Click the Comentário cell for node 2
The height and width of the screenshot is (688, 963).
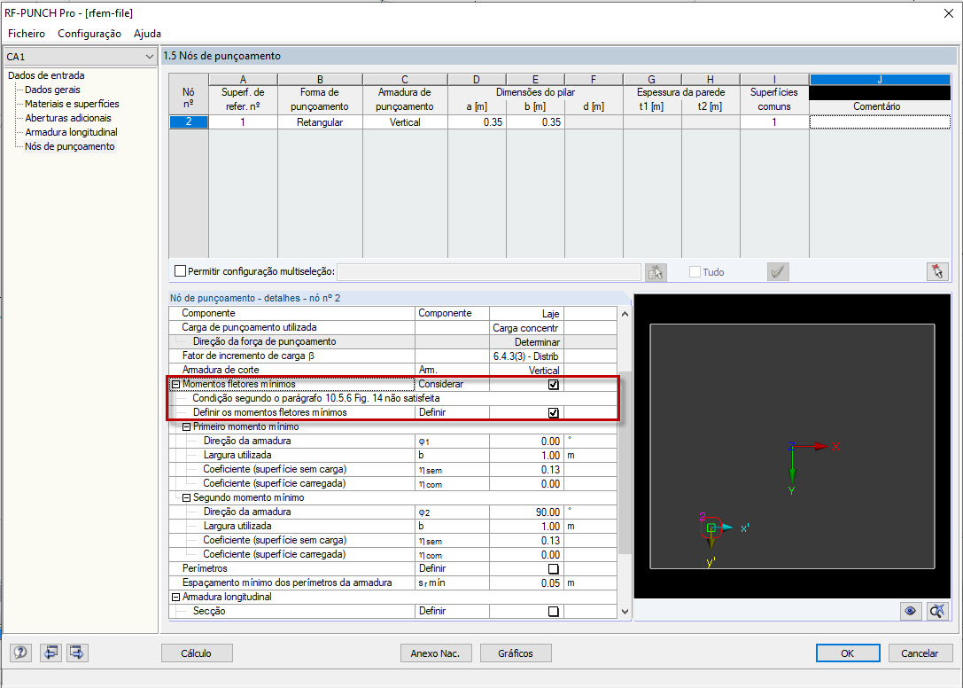click(880, 121)
